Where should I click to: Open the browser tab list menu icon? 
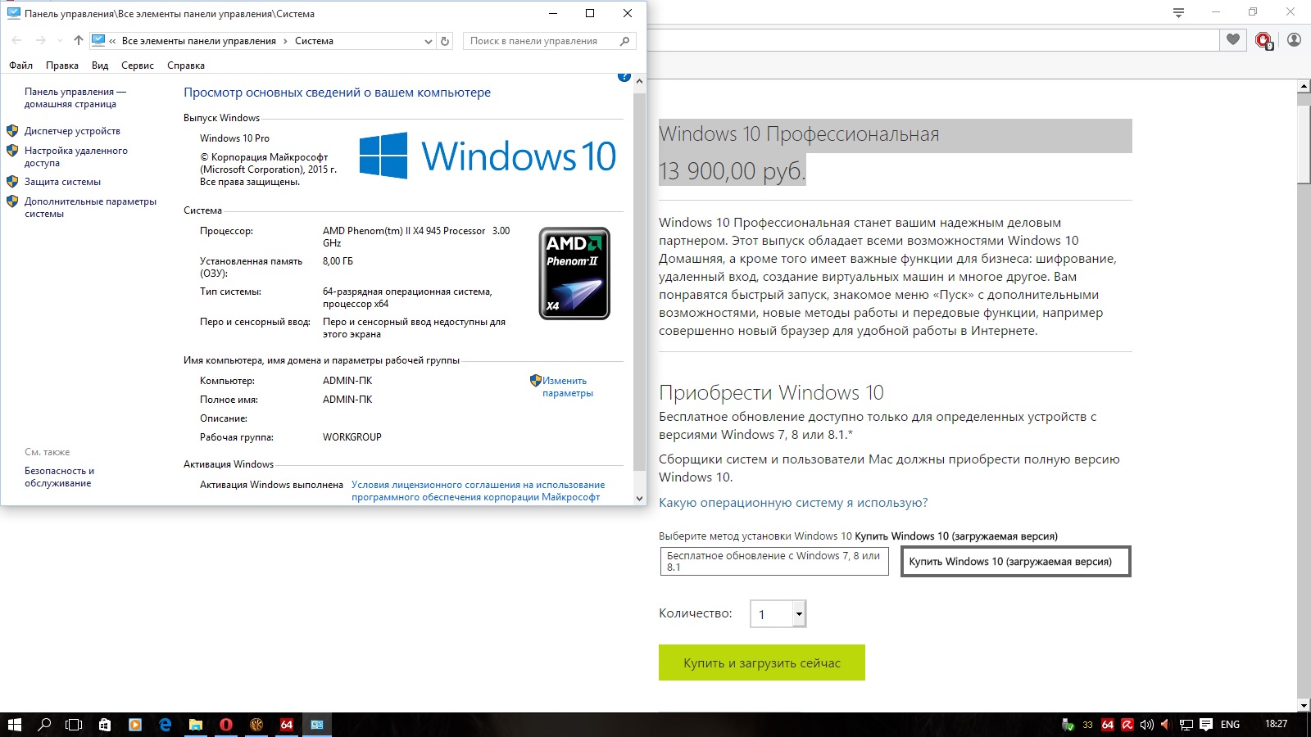pos(1178,12)
